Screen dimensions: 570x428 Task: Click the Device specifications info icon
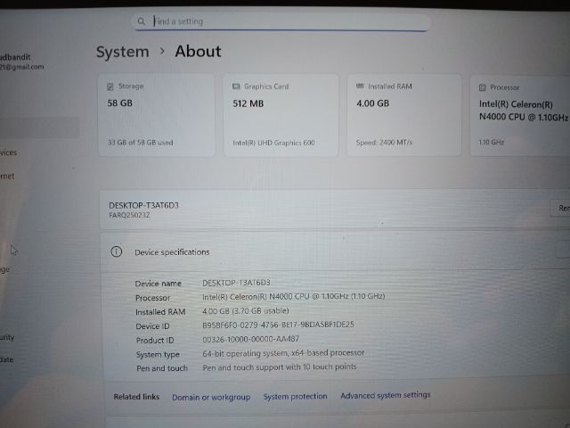point(117,251)
